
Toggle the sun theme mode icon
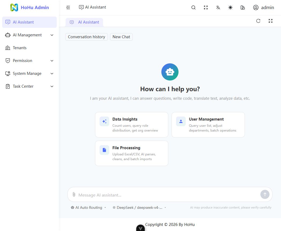(230, 7)
